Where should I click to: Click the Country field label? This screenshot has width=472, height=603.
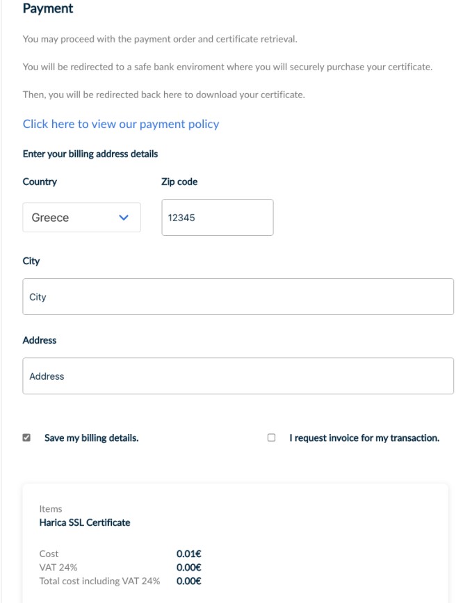[40, 182]
